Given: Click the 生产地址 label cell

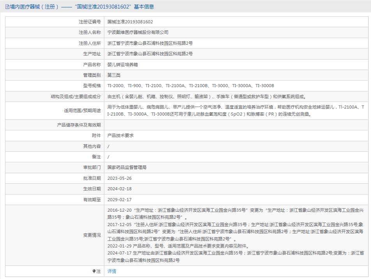Looking at the screenshot, I should point(55,54).
